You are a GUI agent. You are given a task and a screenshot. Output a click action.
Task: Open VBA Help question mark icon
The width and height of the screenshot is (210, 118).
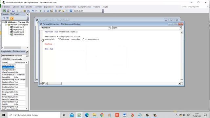coord(71,11)
